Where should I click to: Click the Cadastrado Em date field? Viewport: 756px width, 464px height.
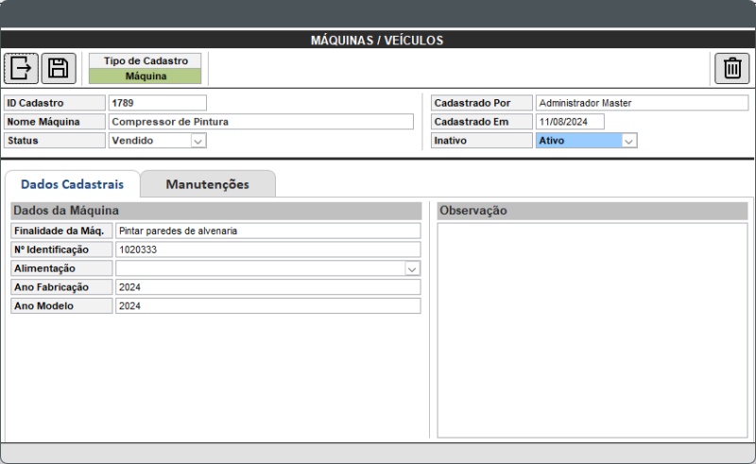[569, 122]
